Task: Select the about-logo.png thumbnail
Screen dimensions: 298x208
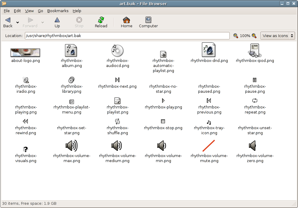Action: 25,52
